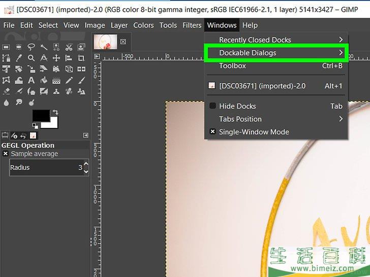Image resolution: width=370 pixels, height=277 pixels.
Task: Pick the Bucket Fill tool
Action: click(x=44, y=80)
